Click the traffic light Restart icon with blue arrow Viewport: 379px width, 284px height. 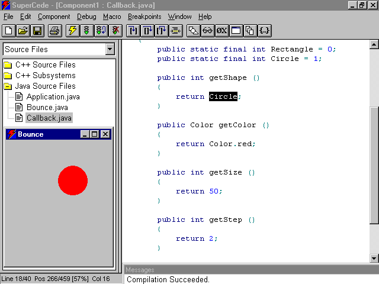pos(101,31)
